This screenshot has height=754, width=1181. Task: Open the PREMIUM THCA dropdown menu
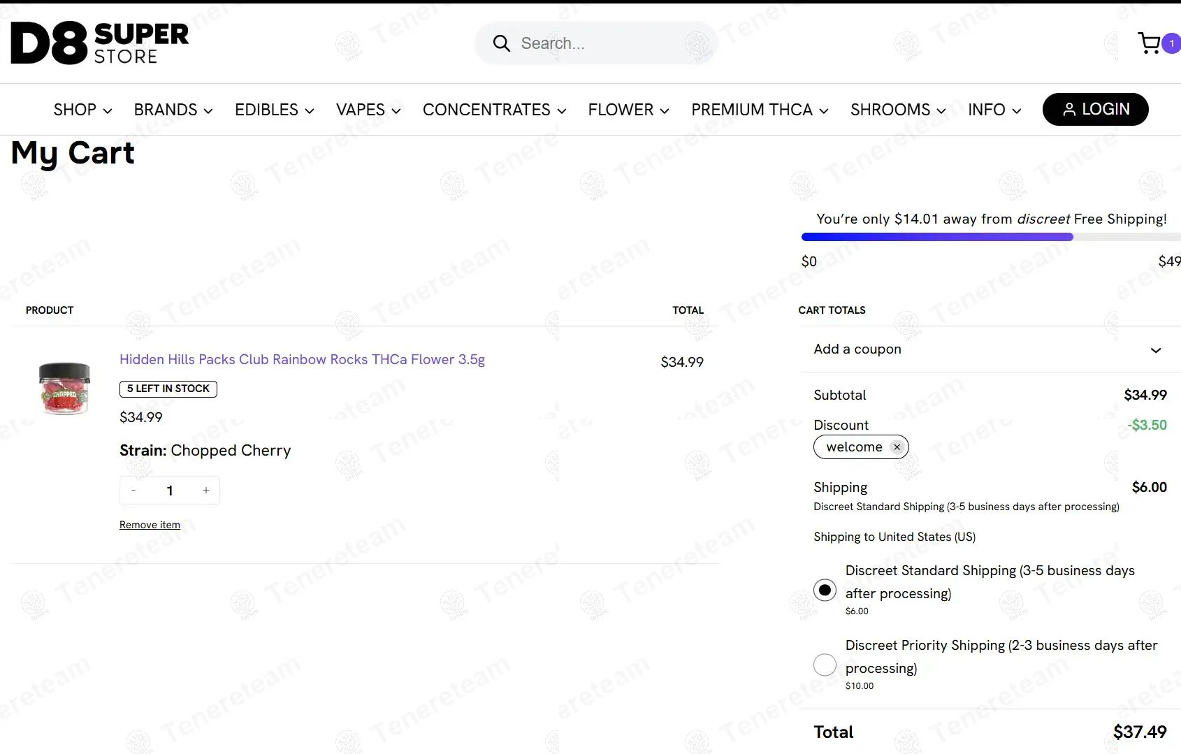(760, 110)
